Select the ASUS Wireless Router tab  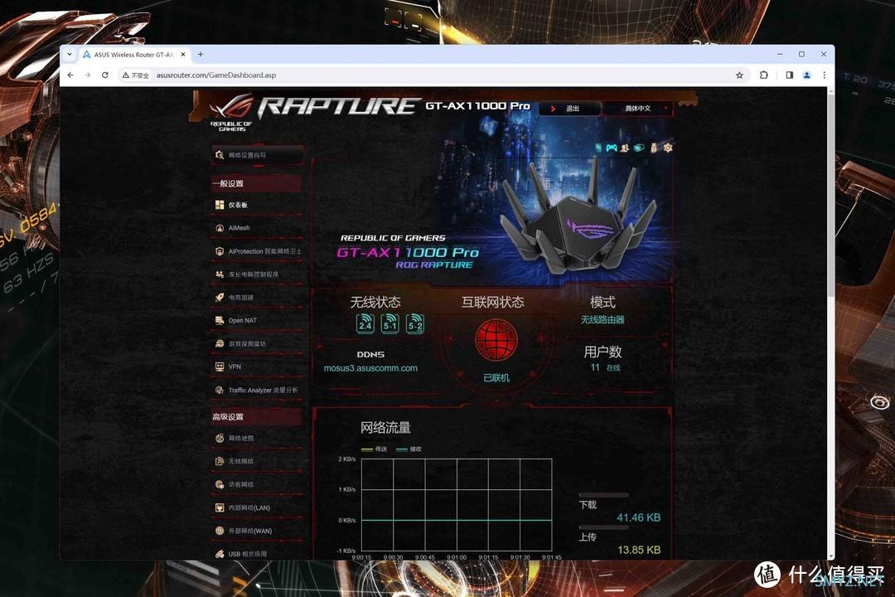tap(133, 55)
